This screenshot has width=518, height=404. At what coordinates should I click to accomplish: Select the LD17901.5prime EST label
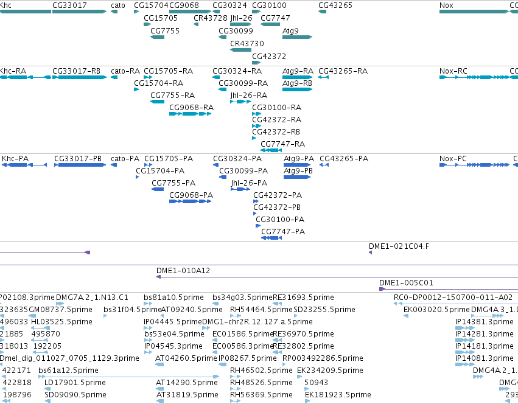[75, 383]
